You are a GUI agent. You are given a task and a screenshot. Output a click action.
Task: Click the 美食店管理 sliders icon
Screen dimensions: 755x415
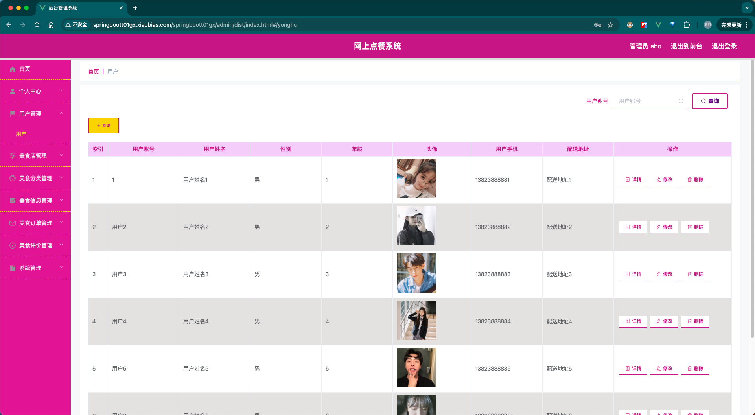point(13,156)
